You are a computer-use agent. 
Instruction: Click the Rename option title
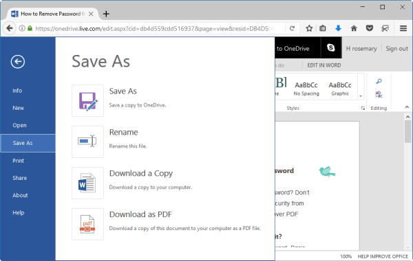tap(123, 132)
